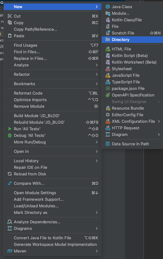This screenshot has width=163, height=259.
Task: Expand the XML Configuration File submenu arrow
Action: tap(159, 122)
